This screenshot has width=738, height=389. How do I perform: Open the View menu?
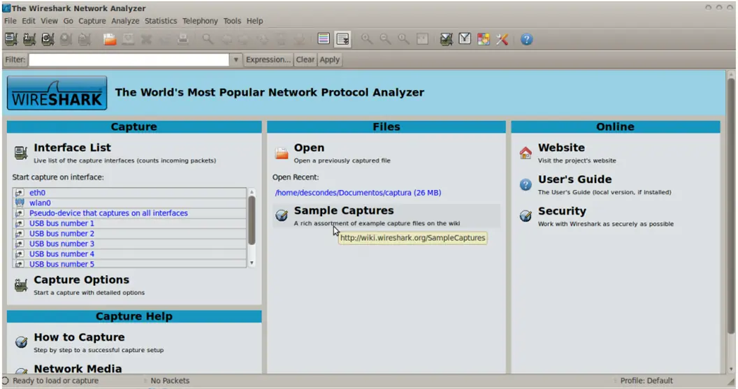(x=49, y=21)
